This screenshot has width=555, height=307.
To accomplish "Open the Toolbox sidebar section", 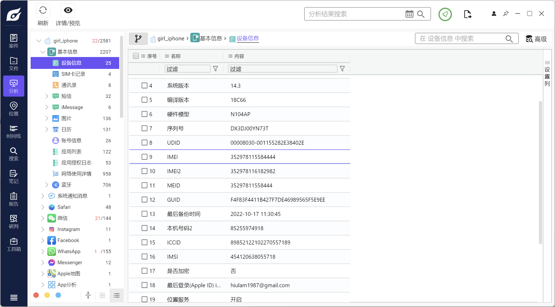I will (14, 244).
